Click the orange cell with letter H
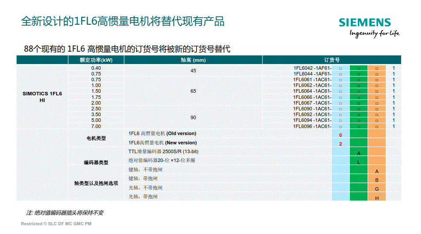This screenshot has height=234, width=421. (377, 198)
